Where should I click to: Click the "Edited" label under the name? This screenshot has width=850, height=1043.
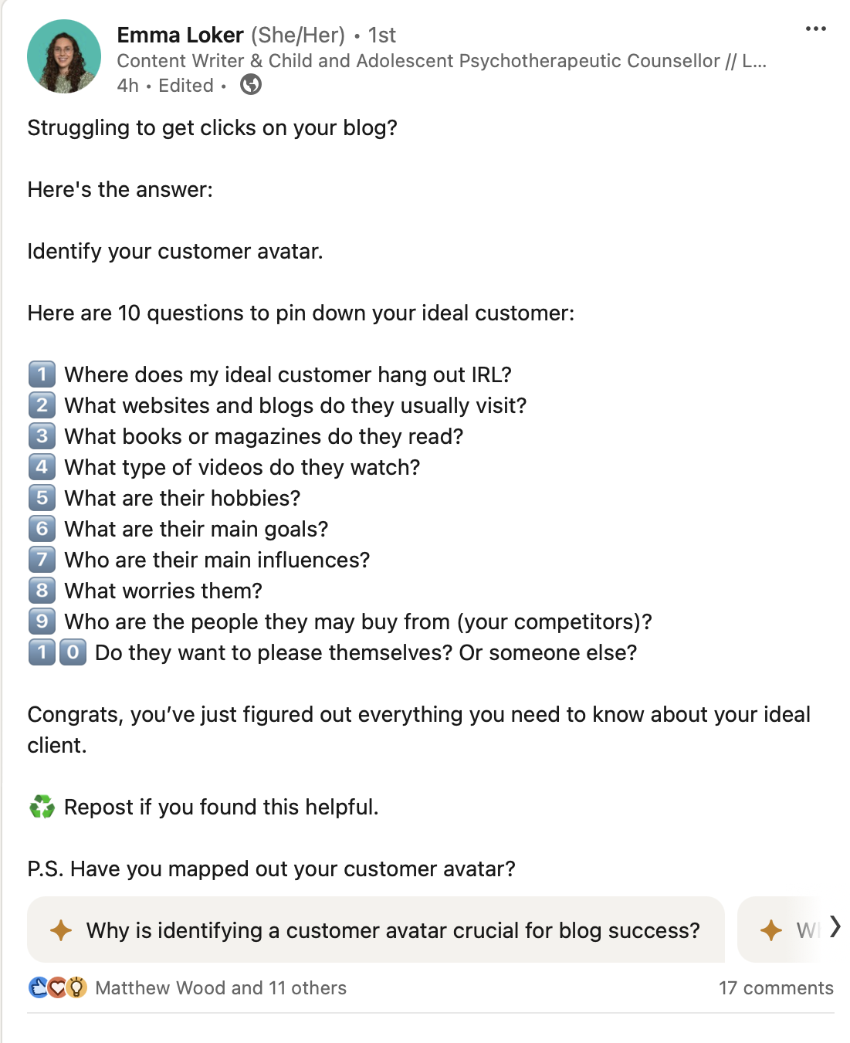[x=185, y=86]
